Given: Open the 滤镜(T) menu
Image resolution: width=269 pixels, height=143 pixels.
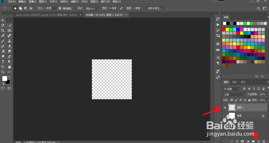Looking at the screenshot, I should 75,2.
